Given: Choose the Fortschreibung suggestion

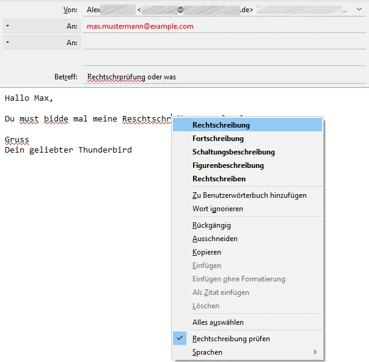Looking at the screenshot, I should pos(247,139).
